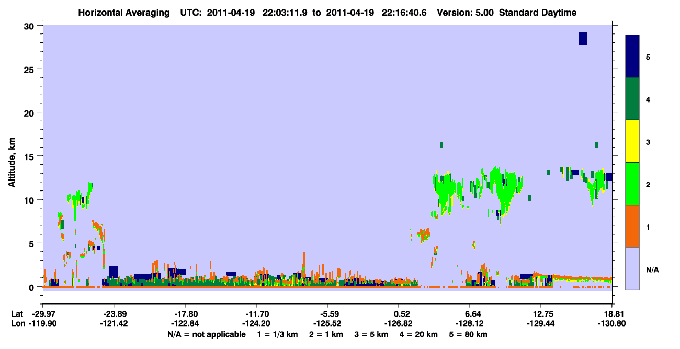Click the latitude value -29.97

[x=43, y=314]
